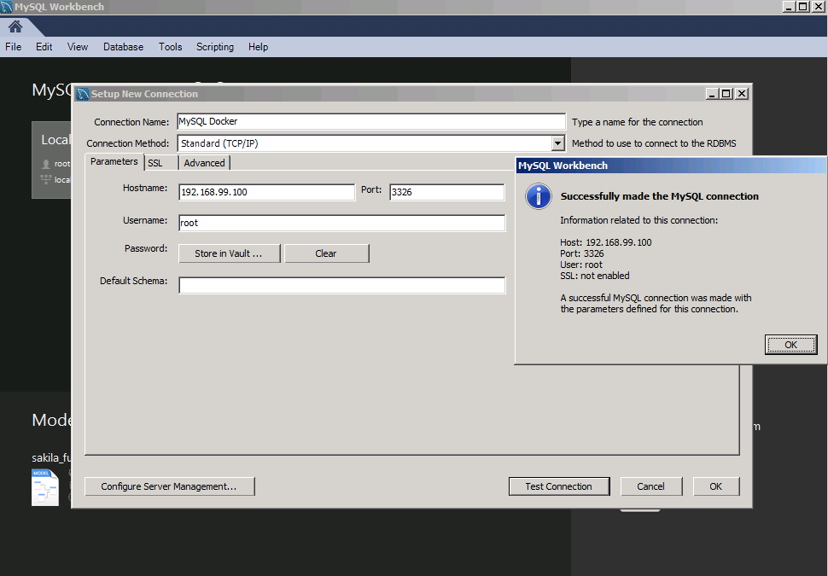Close the Setup New Connection dialog
Image resolution: width=828 pixels, height=576 pixels.
[742, 94]
